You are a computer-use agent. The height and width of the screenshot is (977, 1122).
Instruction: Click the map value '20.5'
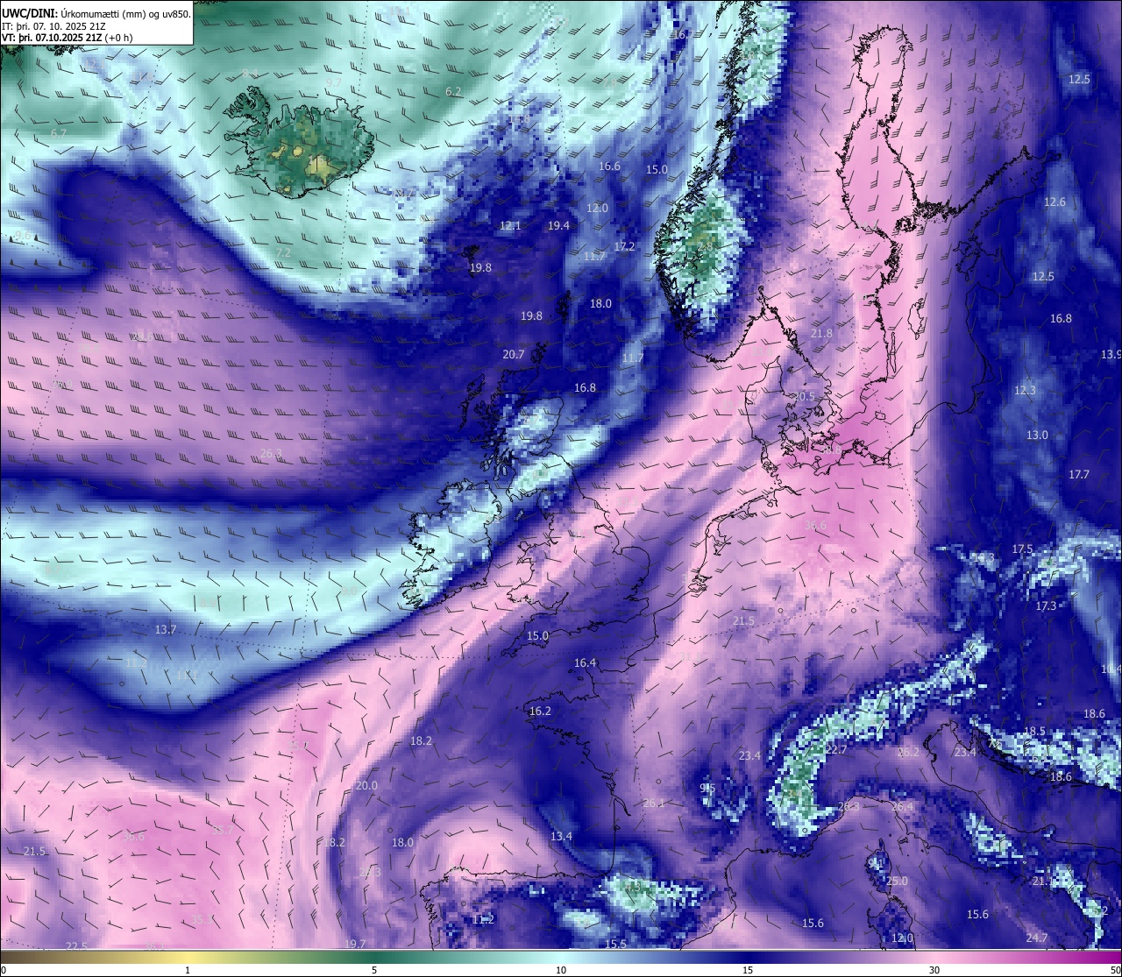click(x=804, y=396)
